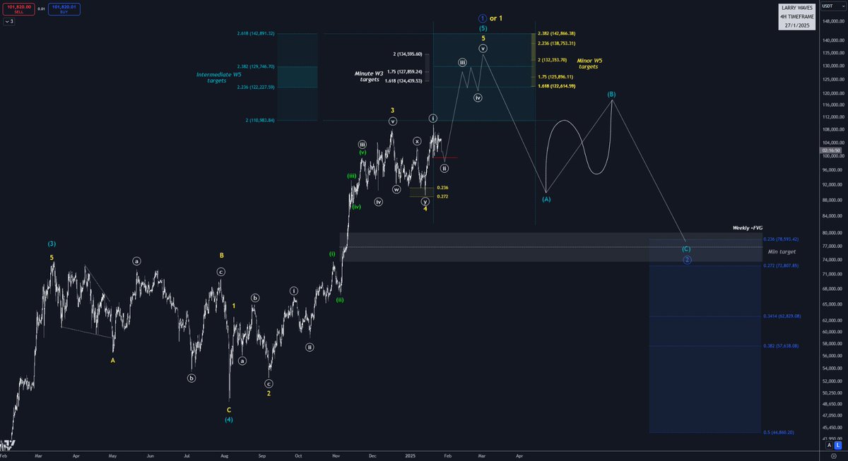Toggle the log scale L button

point(837,445)
